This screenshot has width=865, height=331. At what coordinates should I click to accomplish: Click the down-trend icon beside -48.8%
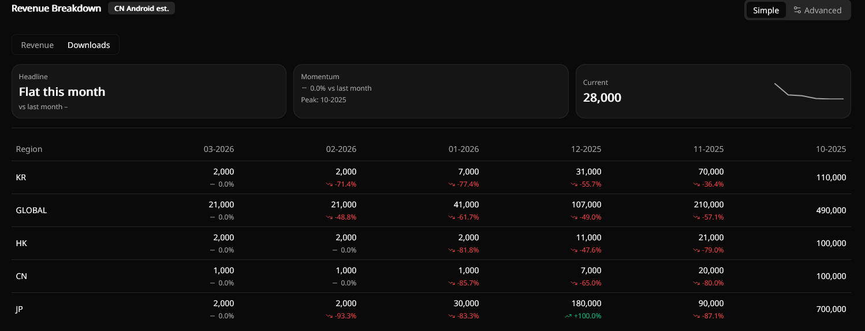click(x=329, y=217)
